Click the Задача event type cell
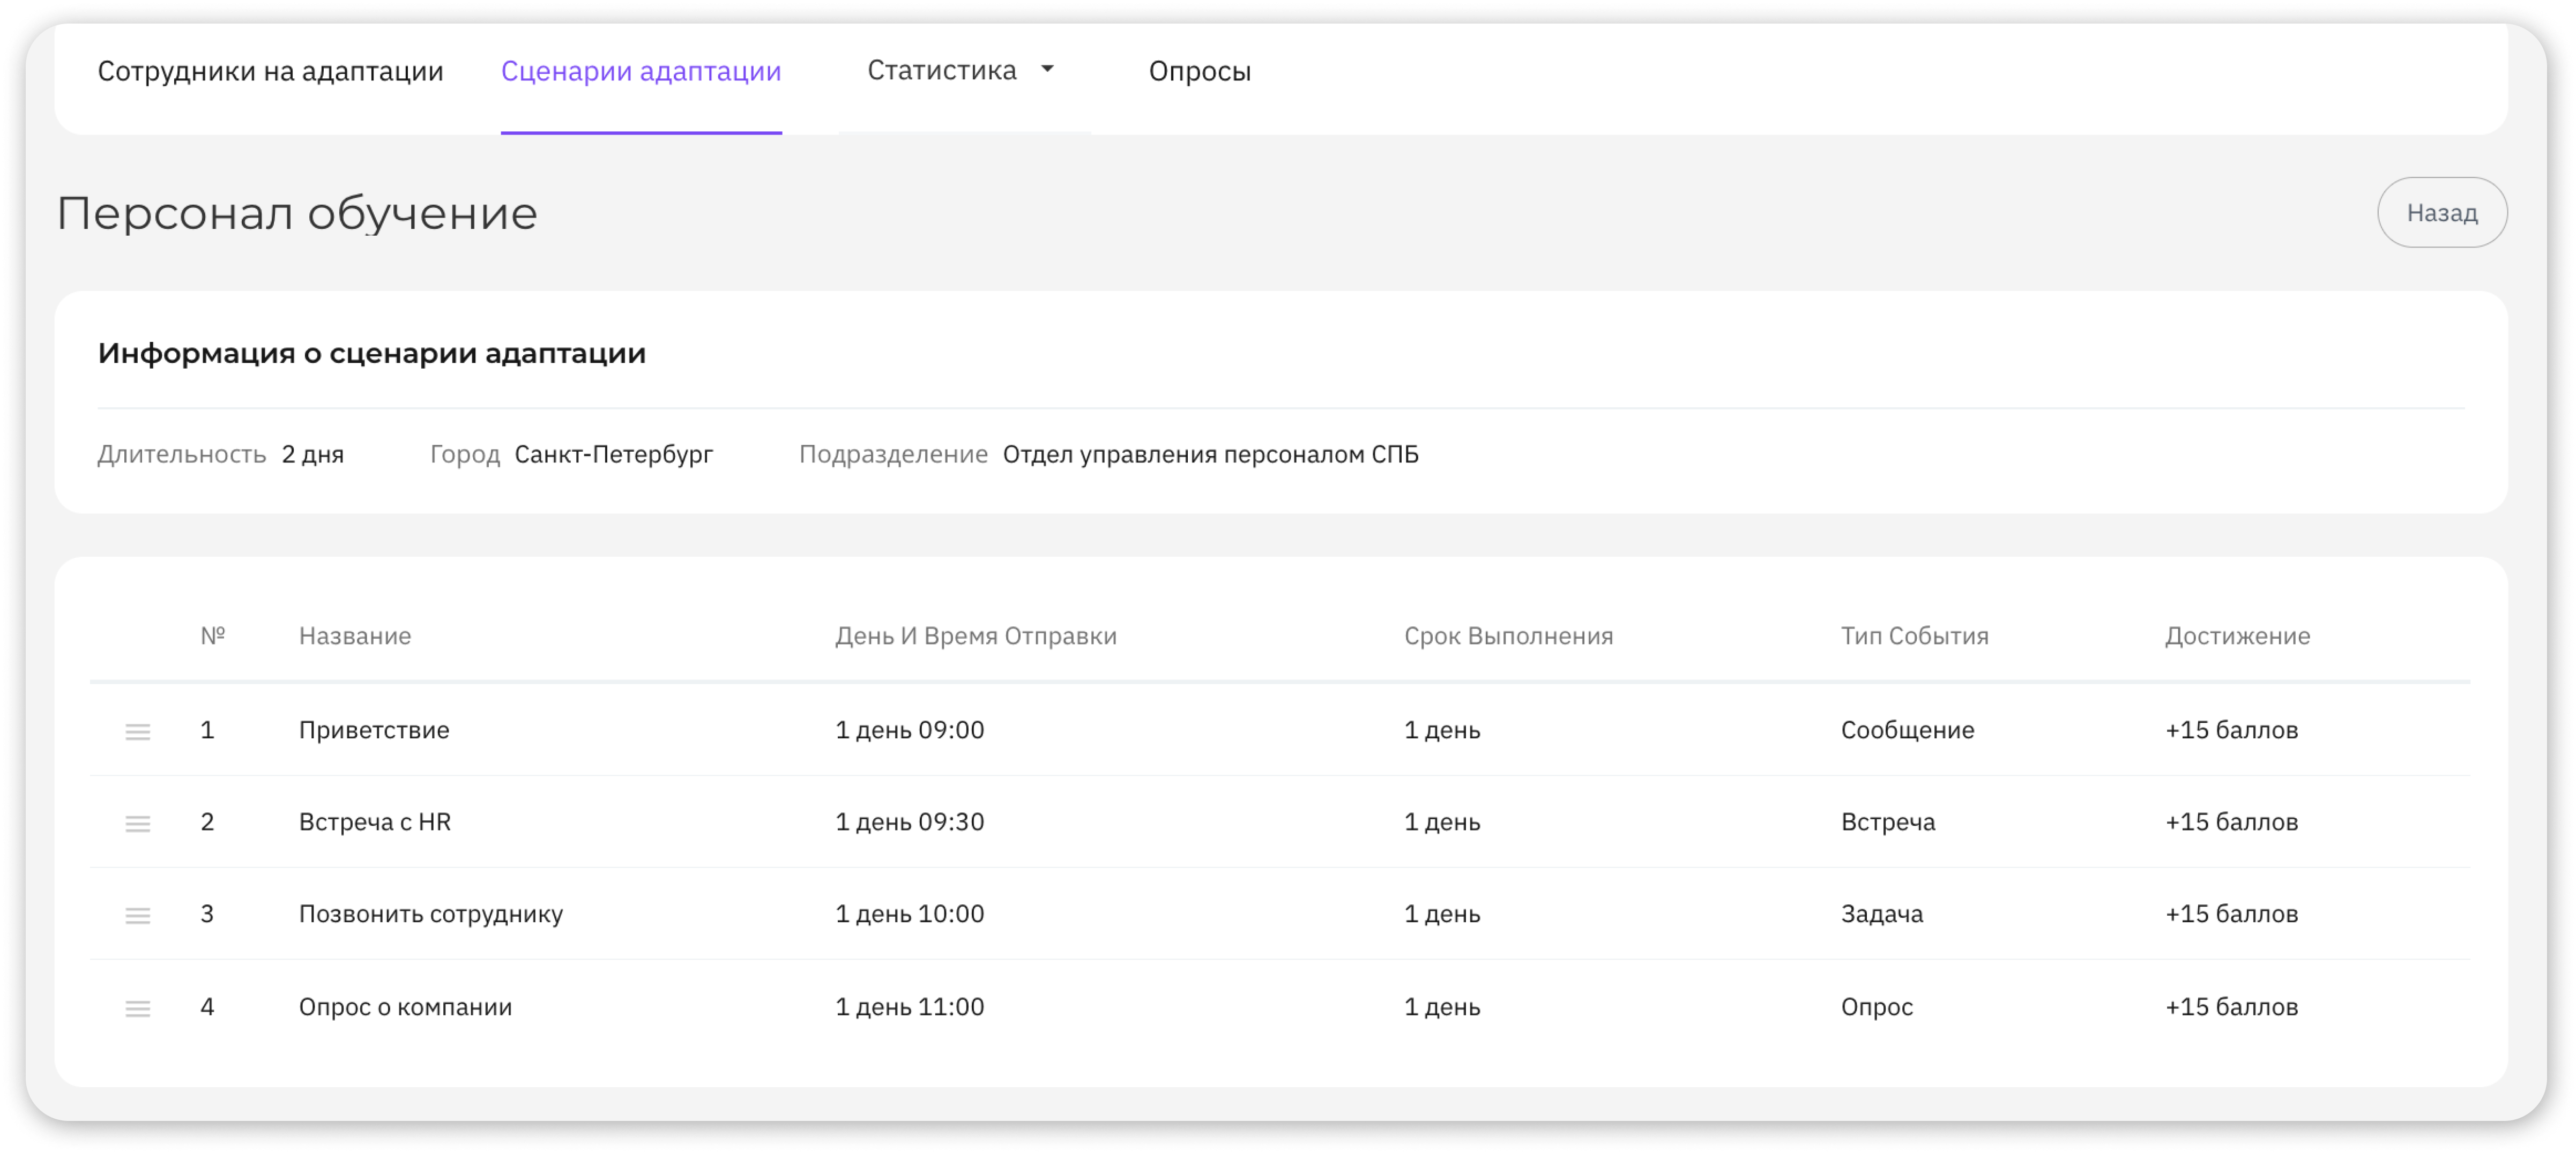Screen dimensions: 2576x1152 pos(1881,914)
